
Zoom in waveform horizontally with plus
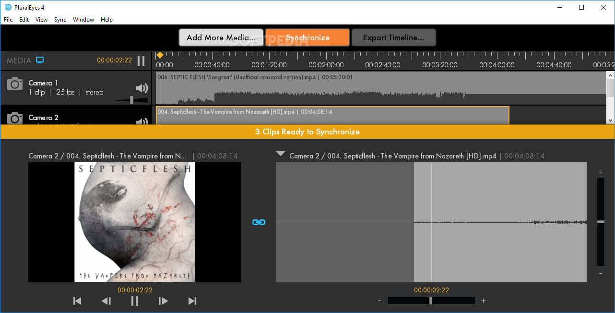pyautogui.click(x=483, y=301)
